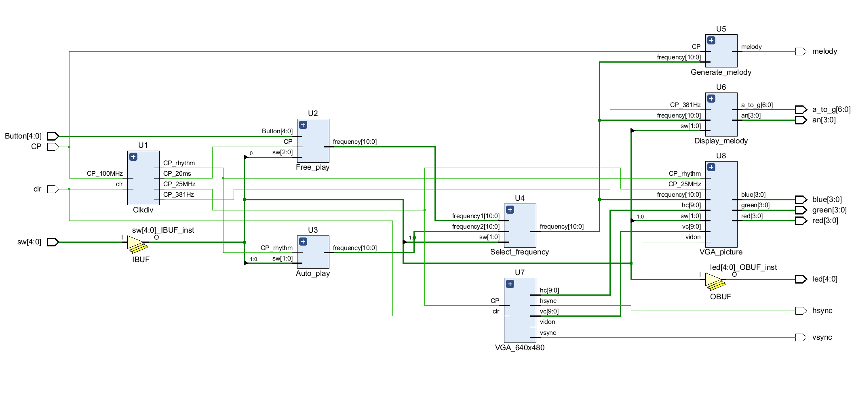
Task: Expand the U6 Display_melody block plus icon
Action: [x=711, y=99]
